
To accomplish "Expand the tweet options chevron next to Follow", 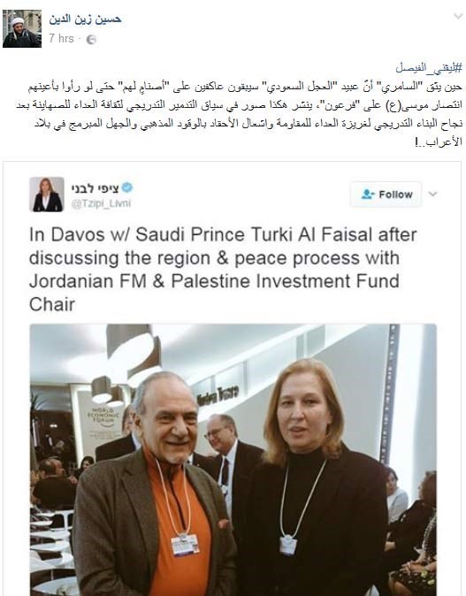I will 432,195.
